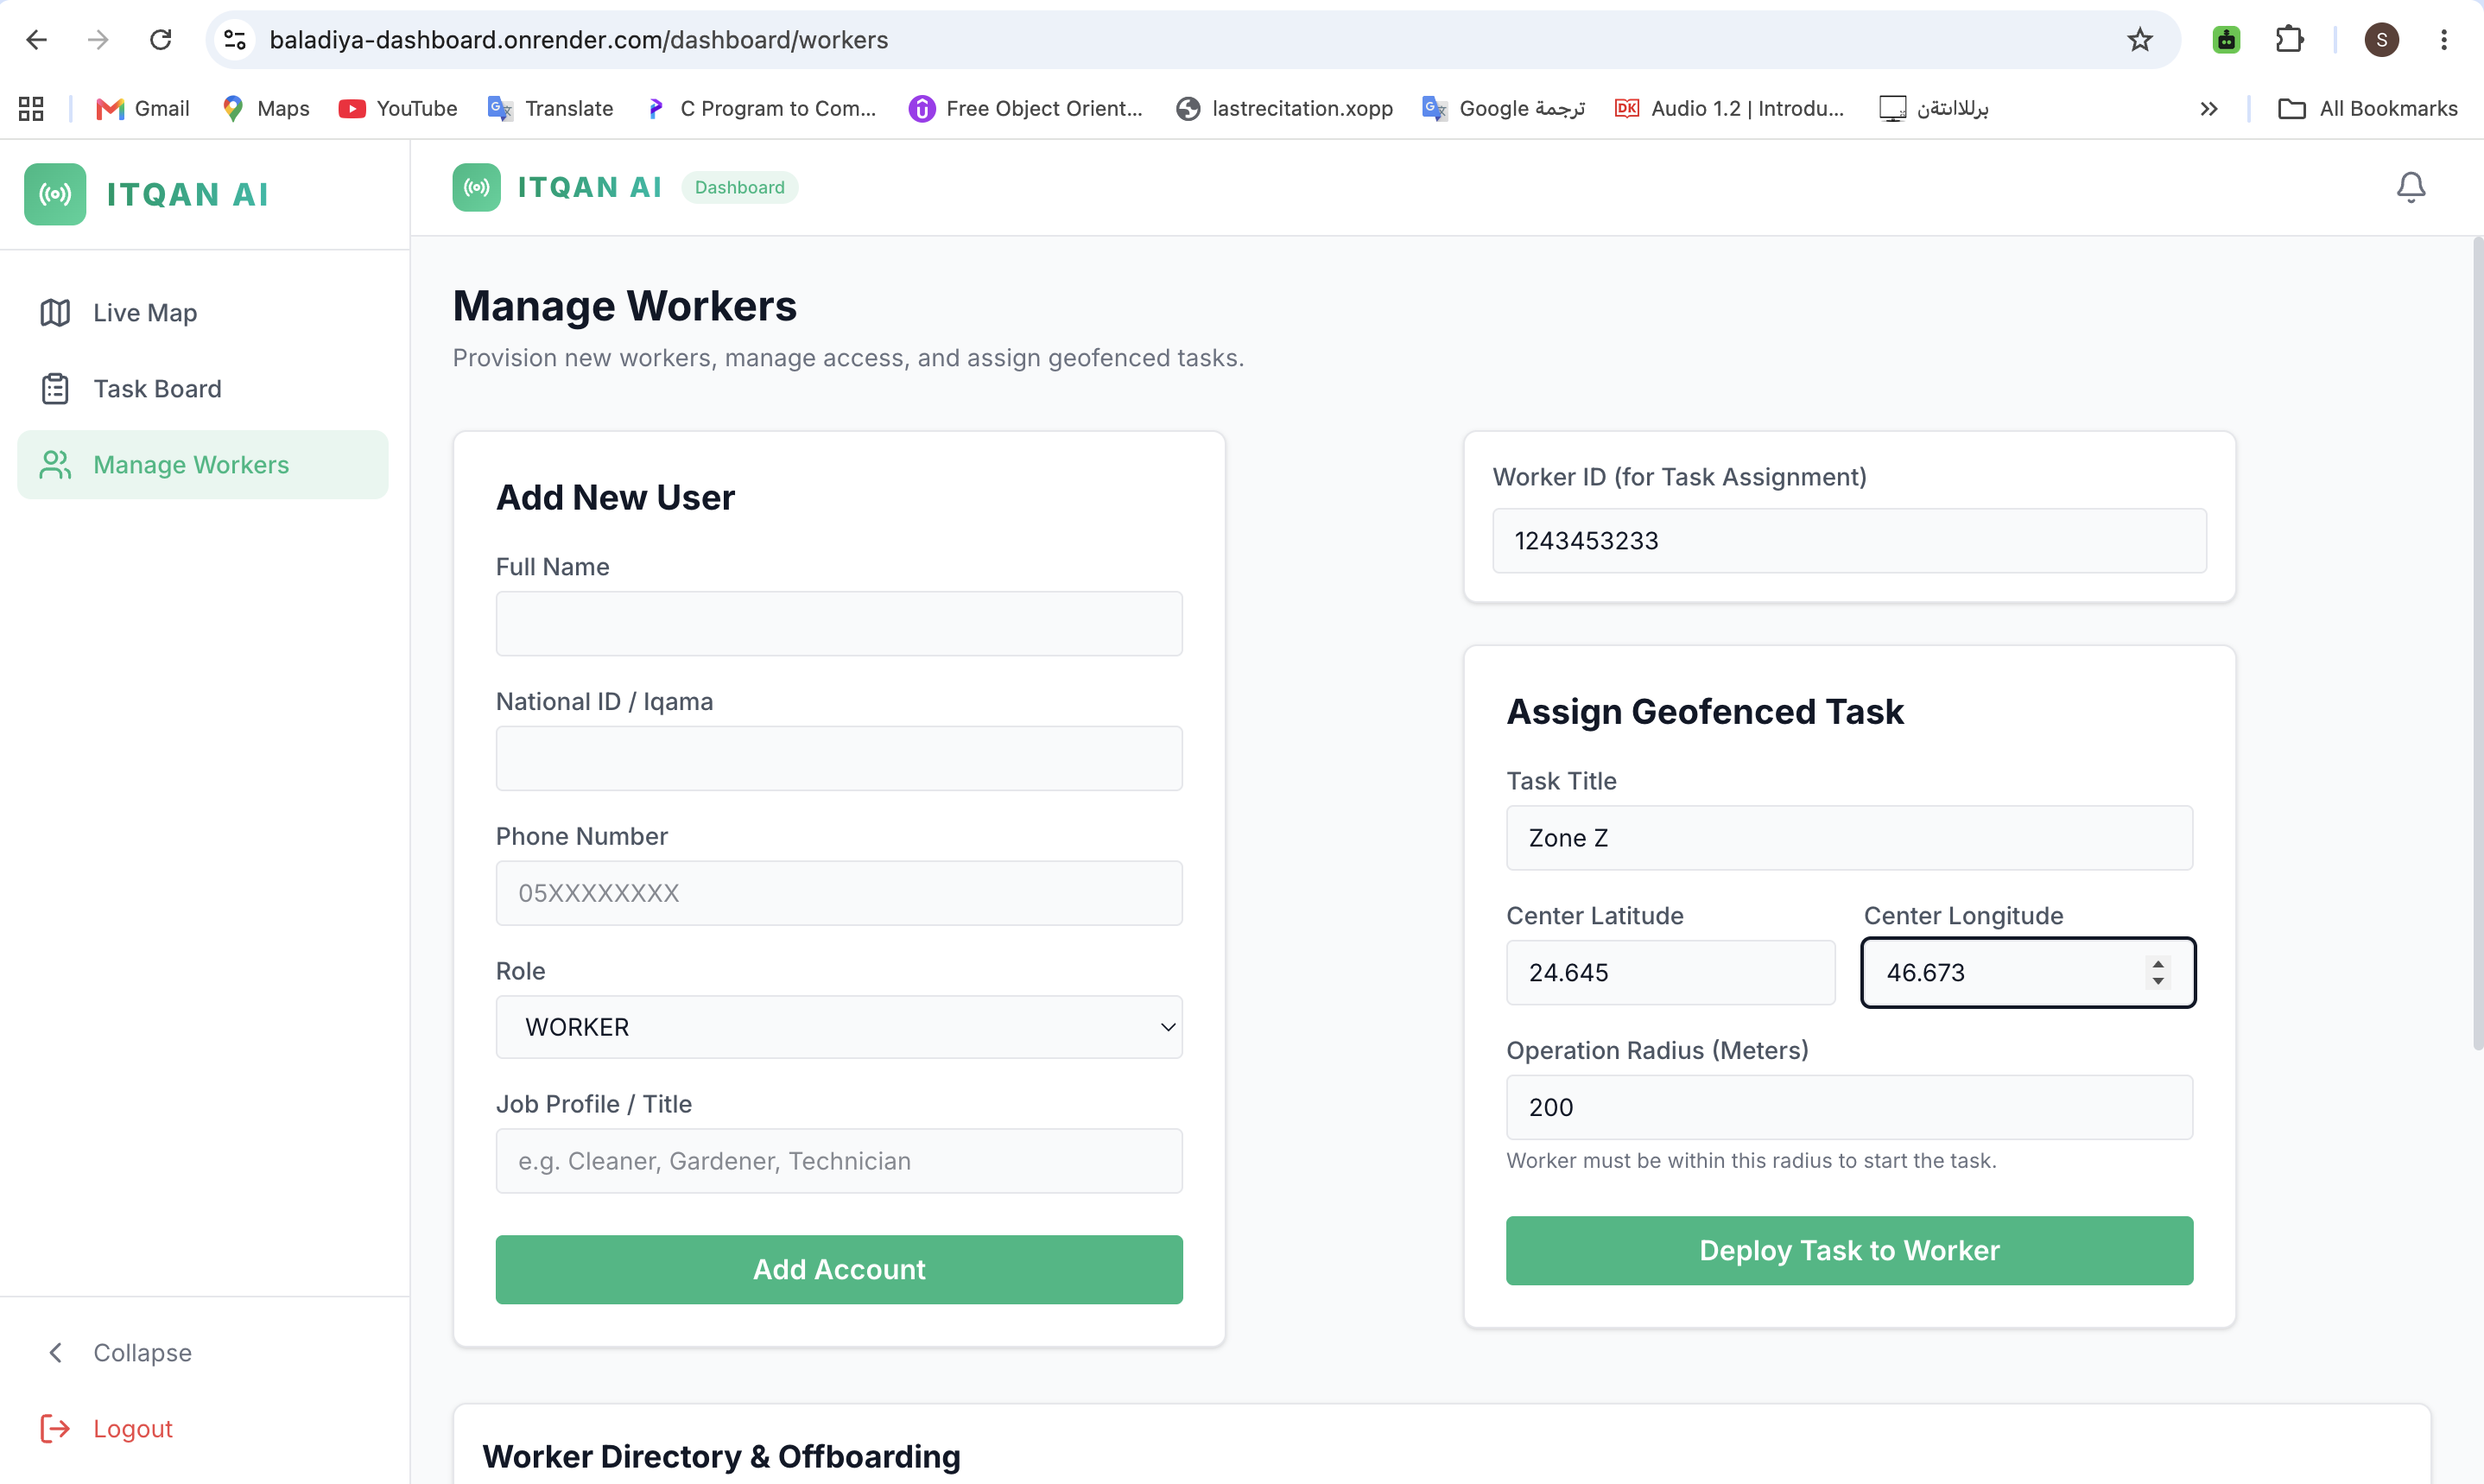Click the sidebar ITQAN AI logo icon
Image resolution: width=2484 pixels, height=1484 pixels.
coord(55,194)
